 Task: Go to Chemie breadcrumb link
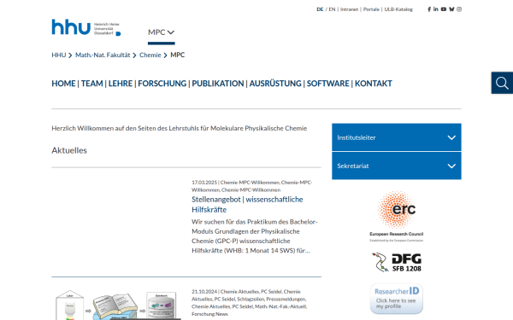pos(150,55)
